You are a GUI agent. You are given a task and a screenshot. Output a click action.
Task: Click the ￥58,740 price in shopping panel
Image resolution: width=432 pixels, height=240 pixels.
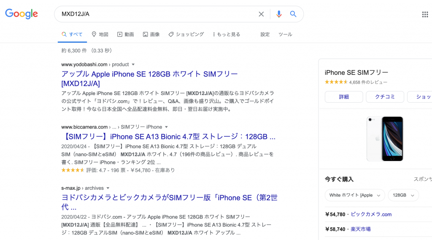[335, 229]
